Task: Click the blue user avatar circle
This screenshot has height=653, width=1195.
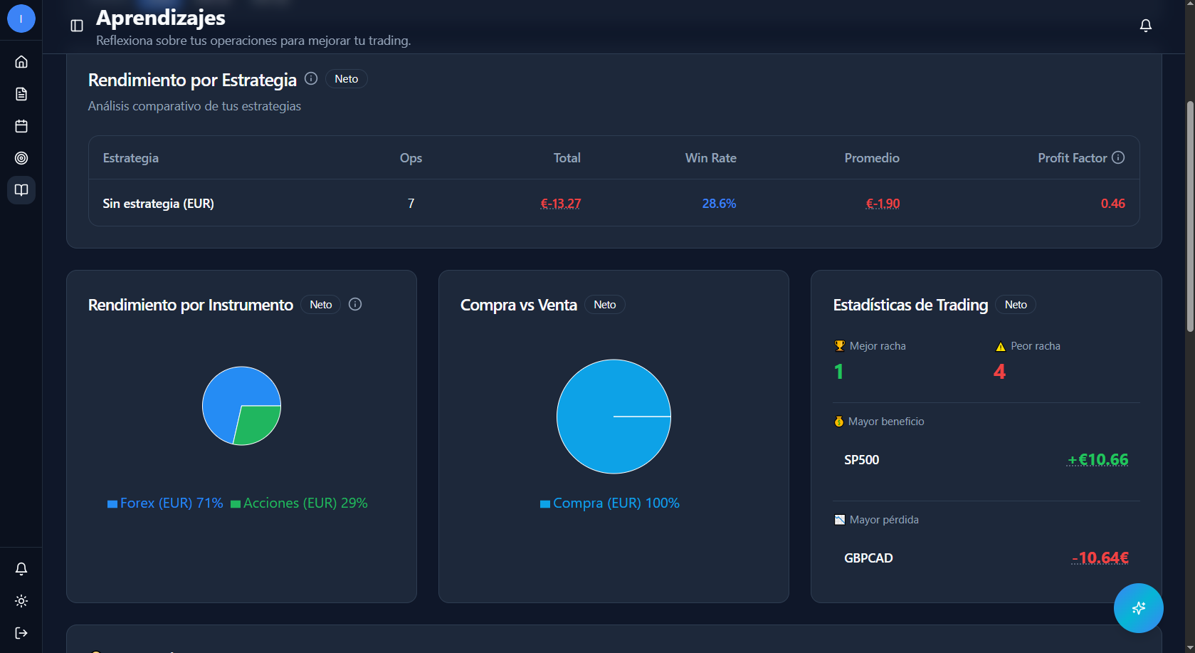Action: point(21,19)
